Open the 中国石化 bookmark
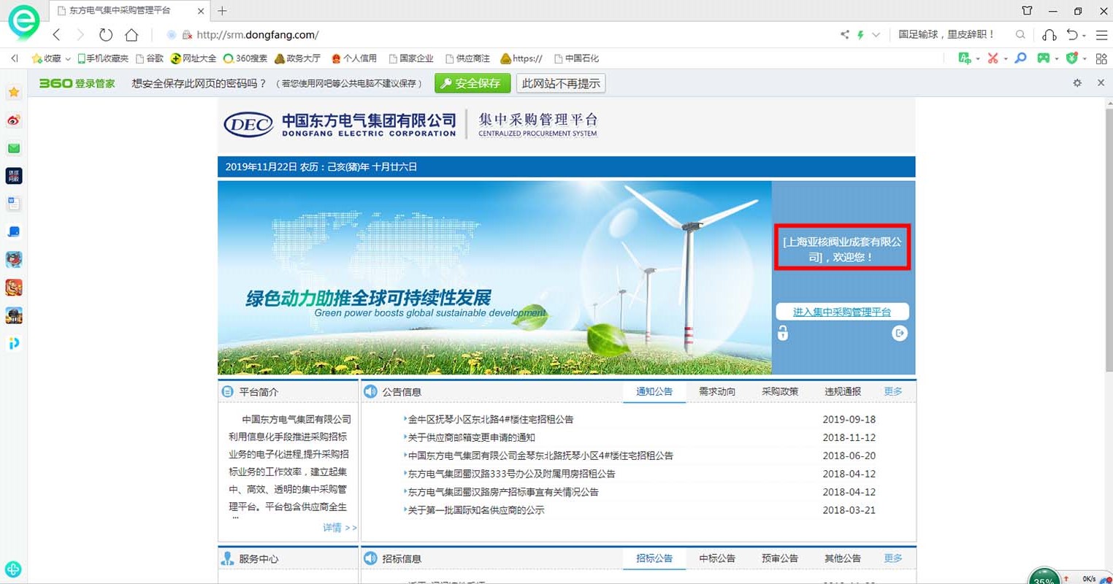This screenshot has width=1113, height=584. point(577,58)
